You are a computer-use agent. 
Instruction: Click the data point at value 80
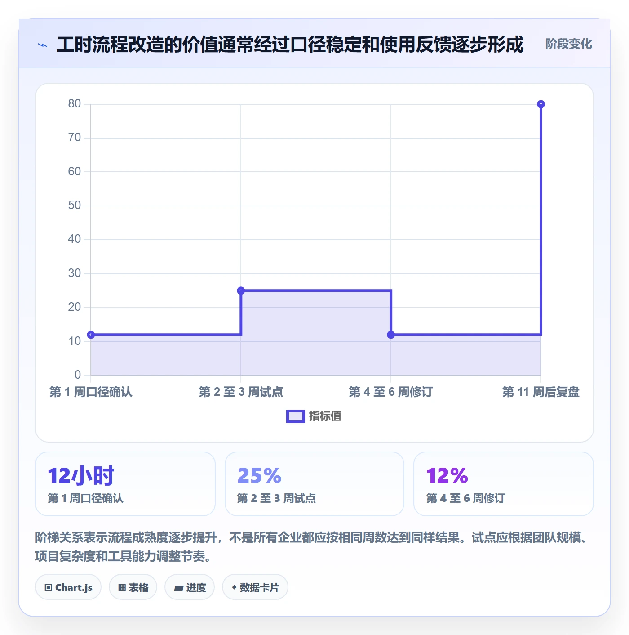coord(541,104)
